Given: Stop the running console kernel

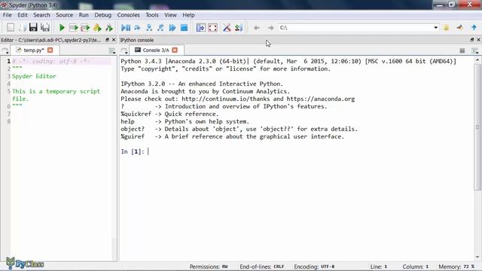Looking at the screenshot, I should (x=462, y=50).
